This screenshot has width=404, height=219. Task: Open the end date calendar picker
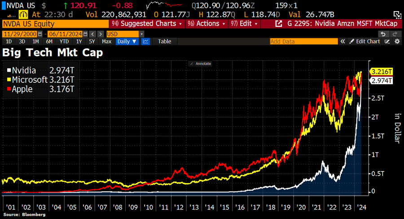85,34
